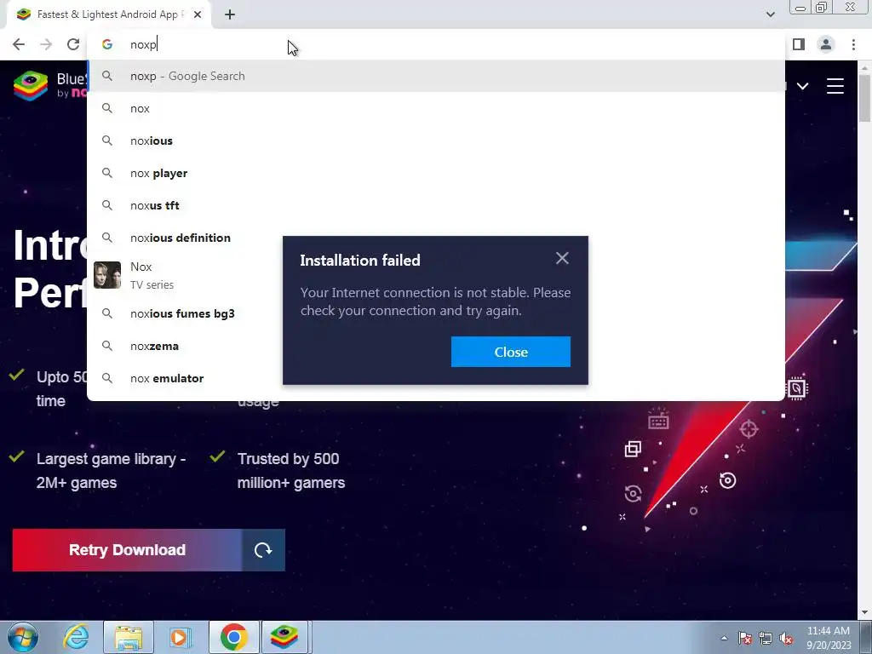The height and width of the screenshot is (654, 872).
Task: Open Windows Media Player from the taskbar
Action: coord(180,637)
